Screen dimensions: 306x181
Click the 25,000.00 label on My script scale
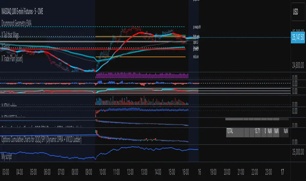pyautogui.click(x=298, y=152)
